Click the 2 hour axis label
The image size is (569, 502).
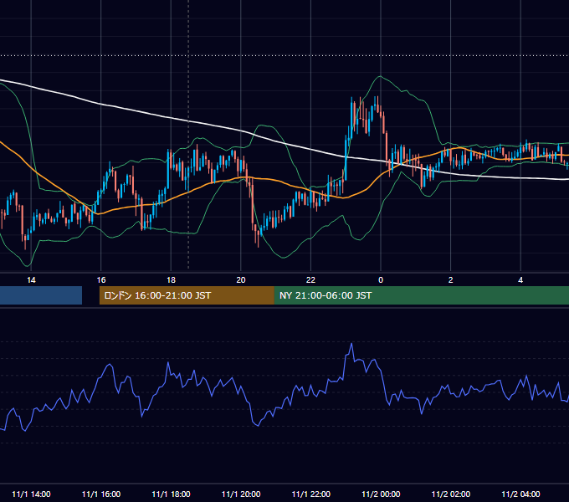[x=451, y=280]
